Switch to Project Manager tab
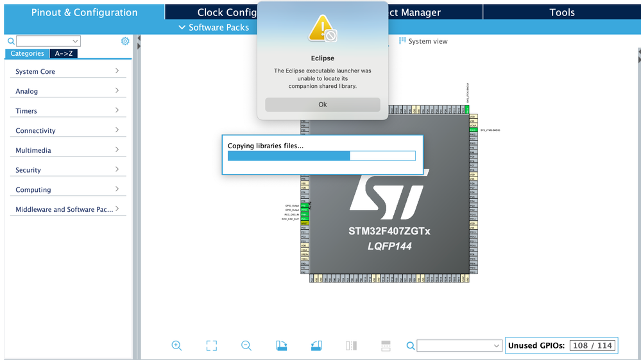The image size is (641, 360). coord(435,12)
